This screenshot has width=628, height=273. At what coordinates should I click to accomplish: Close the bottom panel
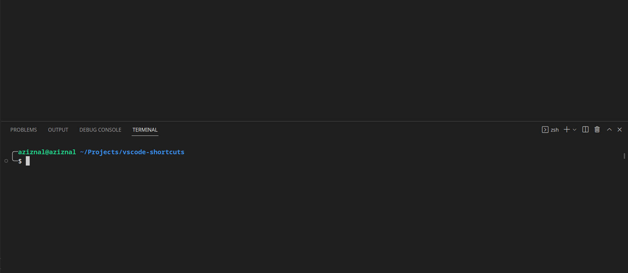pyautogui.click(x=620, y=129)
